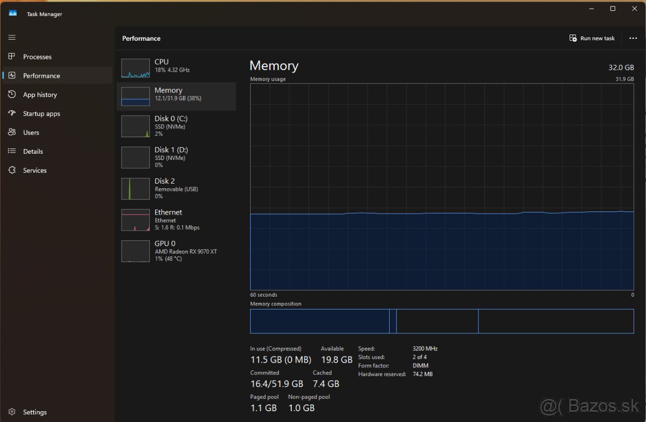Open the Details page icon
Screen dimensions: 646x422
pyautogui.click(x=12, y=151)
